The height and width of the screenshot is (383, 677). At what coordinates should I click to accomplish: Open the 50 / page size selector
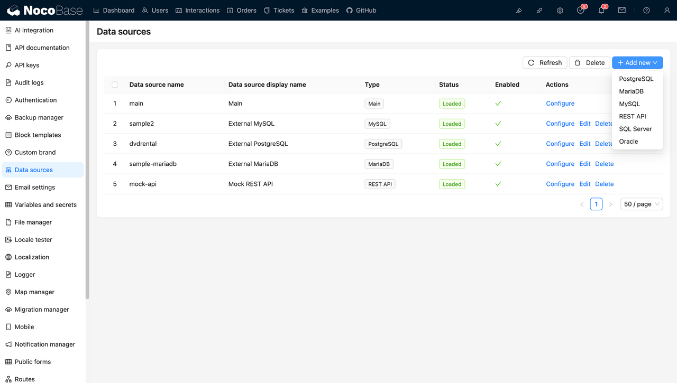(x=642, y=204)
